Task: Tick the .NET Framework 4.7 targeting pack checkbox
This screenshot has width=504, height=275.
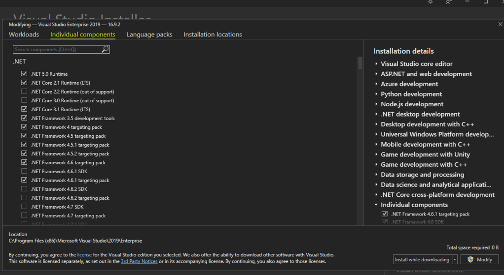Action: point(24,215)
